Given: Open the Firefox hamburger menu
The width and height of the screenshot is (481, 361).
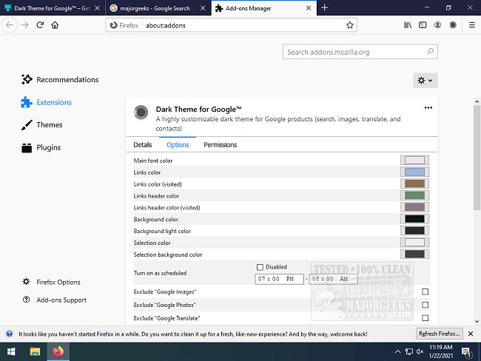Looking at the screenshot, I should (470, 24).
